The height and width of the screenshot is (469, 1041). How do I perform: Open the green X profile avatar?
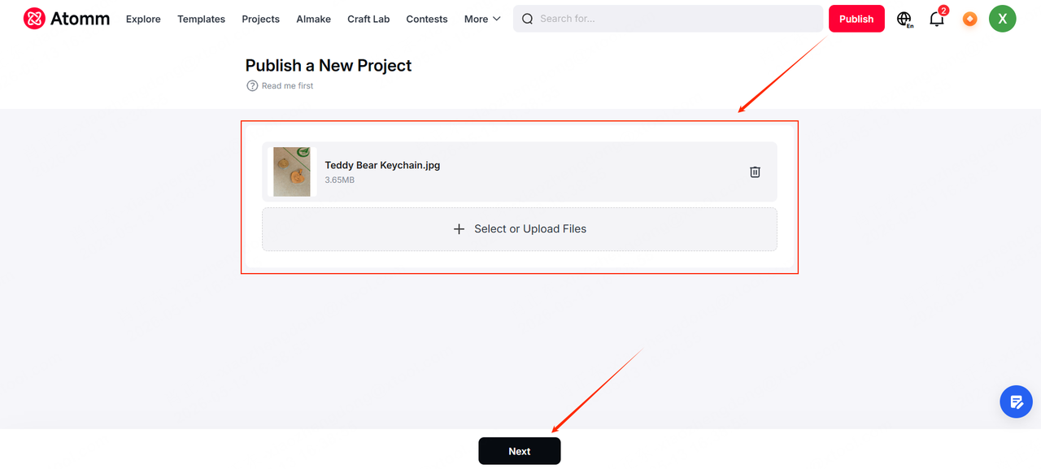coord(1003,19)
